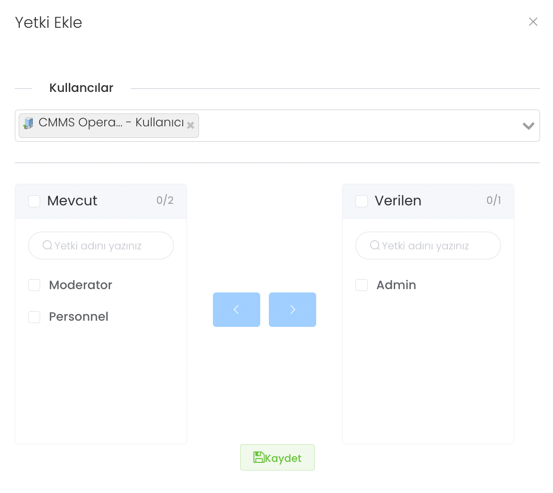Remove the CMMS Opera... Kullanıcı tag

[x=190, y=125]
